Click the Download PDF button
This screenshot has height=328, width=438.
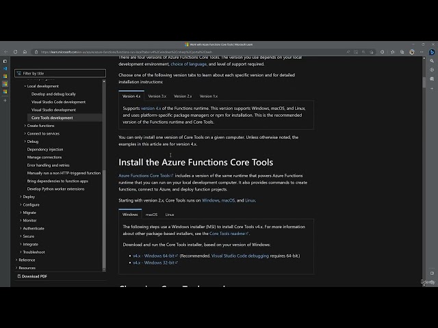tap(32, 276)
